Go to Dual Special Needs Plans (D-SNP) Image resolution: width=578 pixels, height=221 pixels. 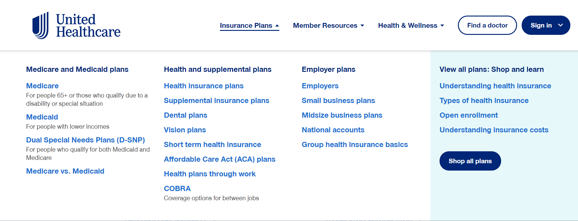pyautogui.click(x=85, y=140)
